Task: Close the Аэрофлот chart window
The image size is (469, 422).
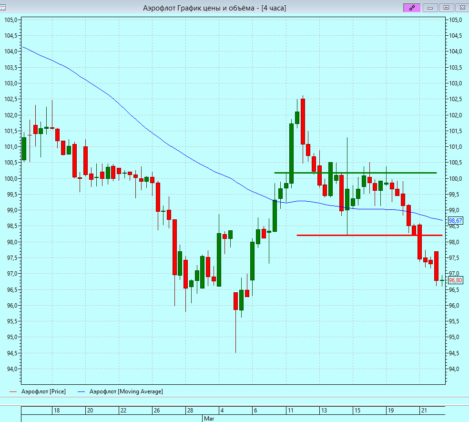Action: (x=462, y=8)
